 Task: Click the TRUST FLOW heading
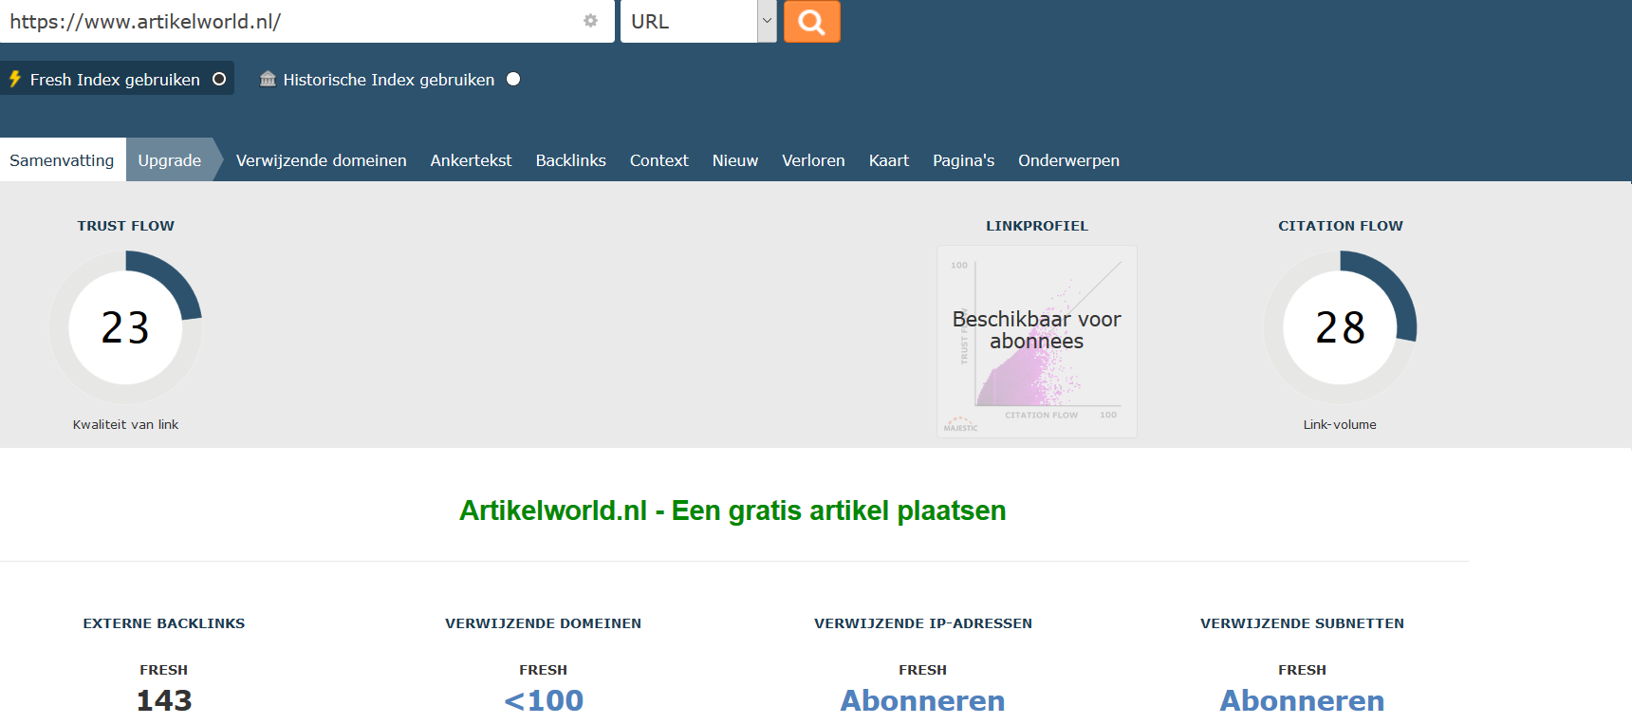click(126, 226)
